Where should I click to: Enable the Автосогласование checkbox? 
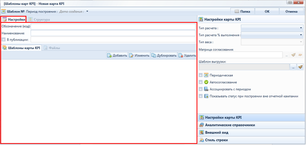(x=200, y=82)
